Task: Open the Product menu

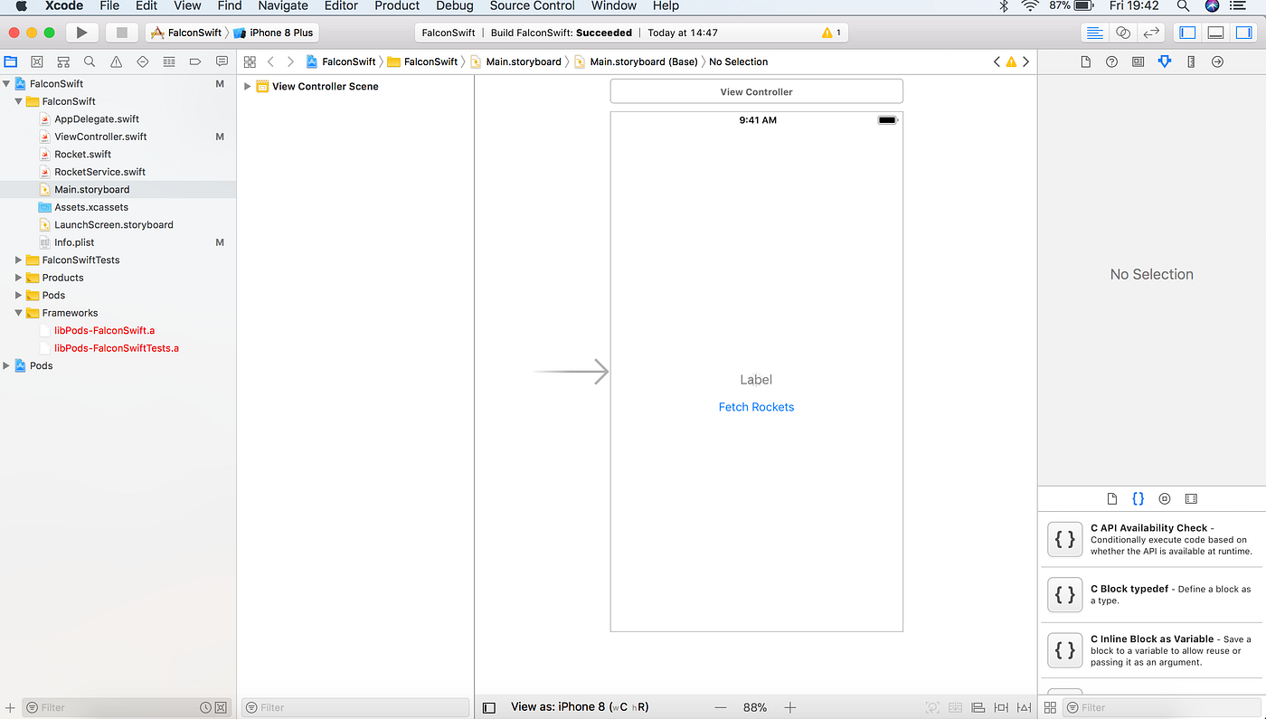Action: tap(397, 6)
